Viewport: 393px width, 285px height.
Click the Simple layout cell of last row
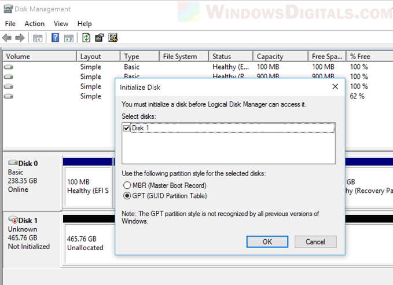pyautogui.click(x=91, y=96)
